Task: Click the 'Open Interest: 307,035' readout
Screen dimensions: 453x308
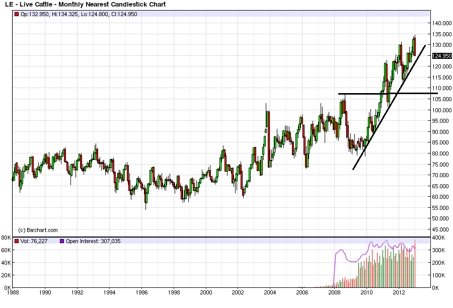Action: 93,241
